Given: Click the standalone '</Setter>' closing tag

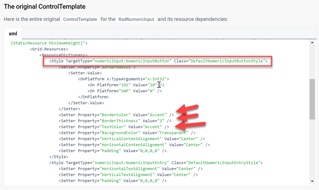Looking at the screenshot, I should tap(69, 109).
